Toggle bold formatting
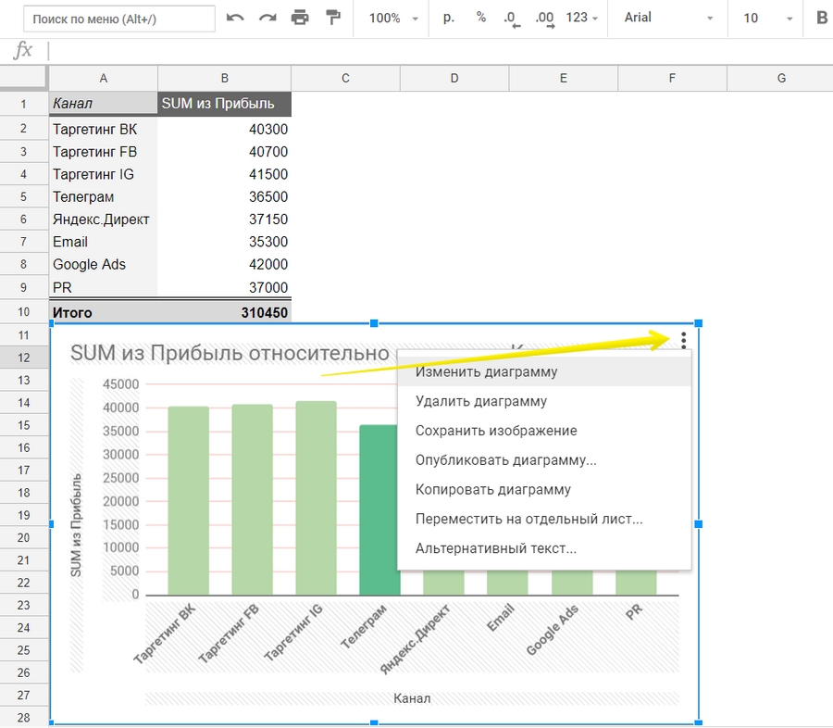Screen dimensions: 833x728 (821, 18)
